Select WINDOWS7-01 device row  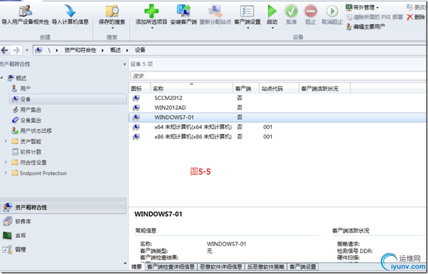coord(277,117)
